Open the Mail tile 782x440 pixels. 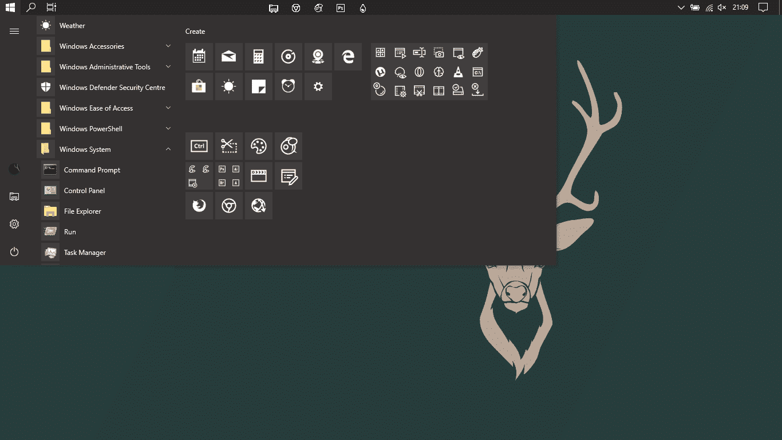(229, 57)
